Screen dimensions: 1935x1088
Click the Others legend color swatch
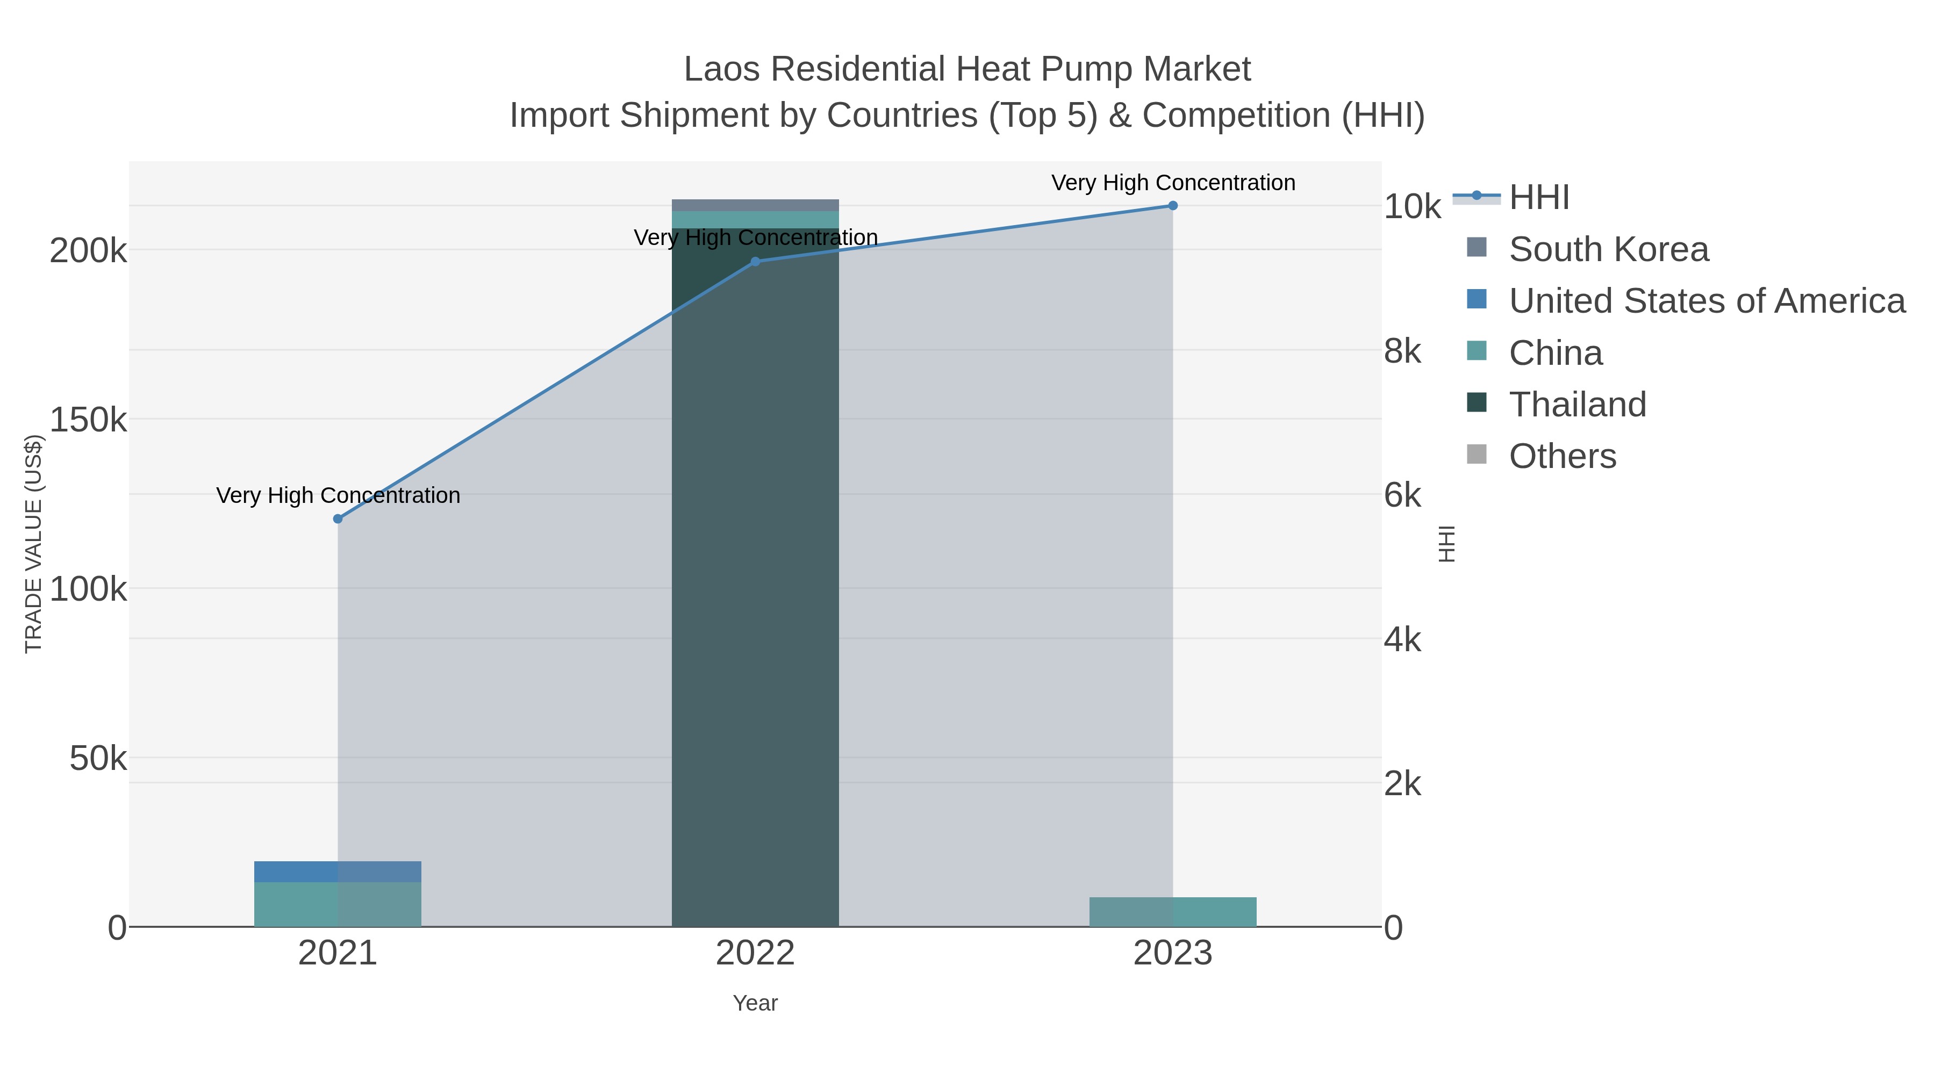[x=1477, y=454]
